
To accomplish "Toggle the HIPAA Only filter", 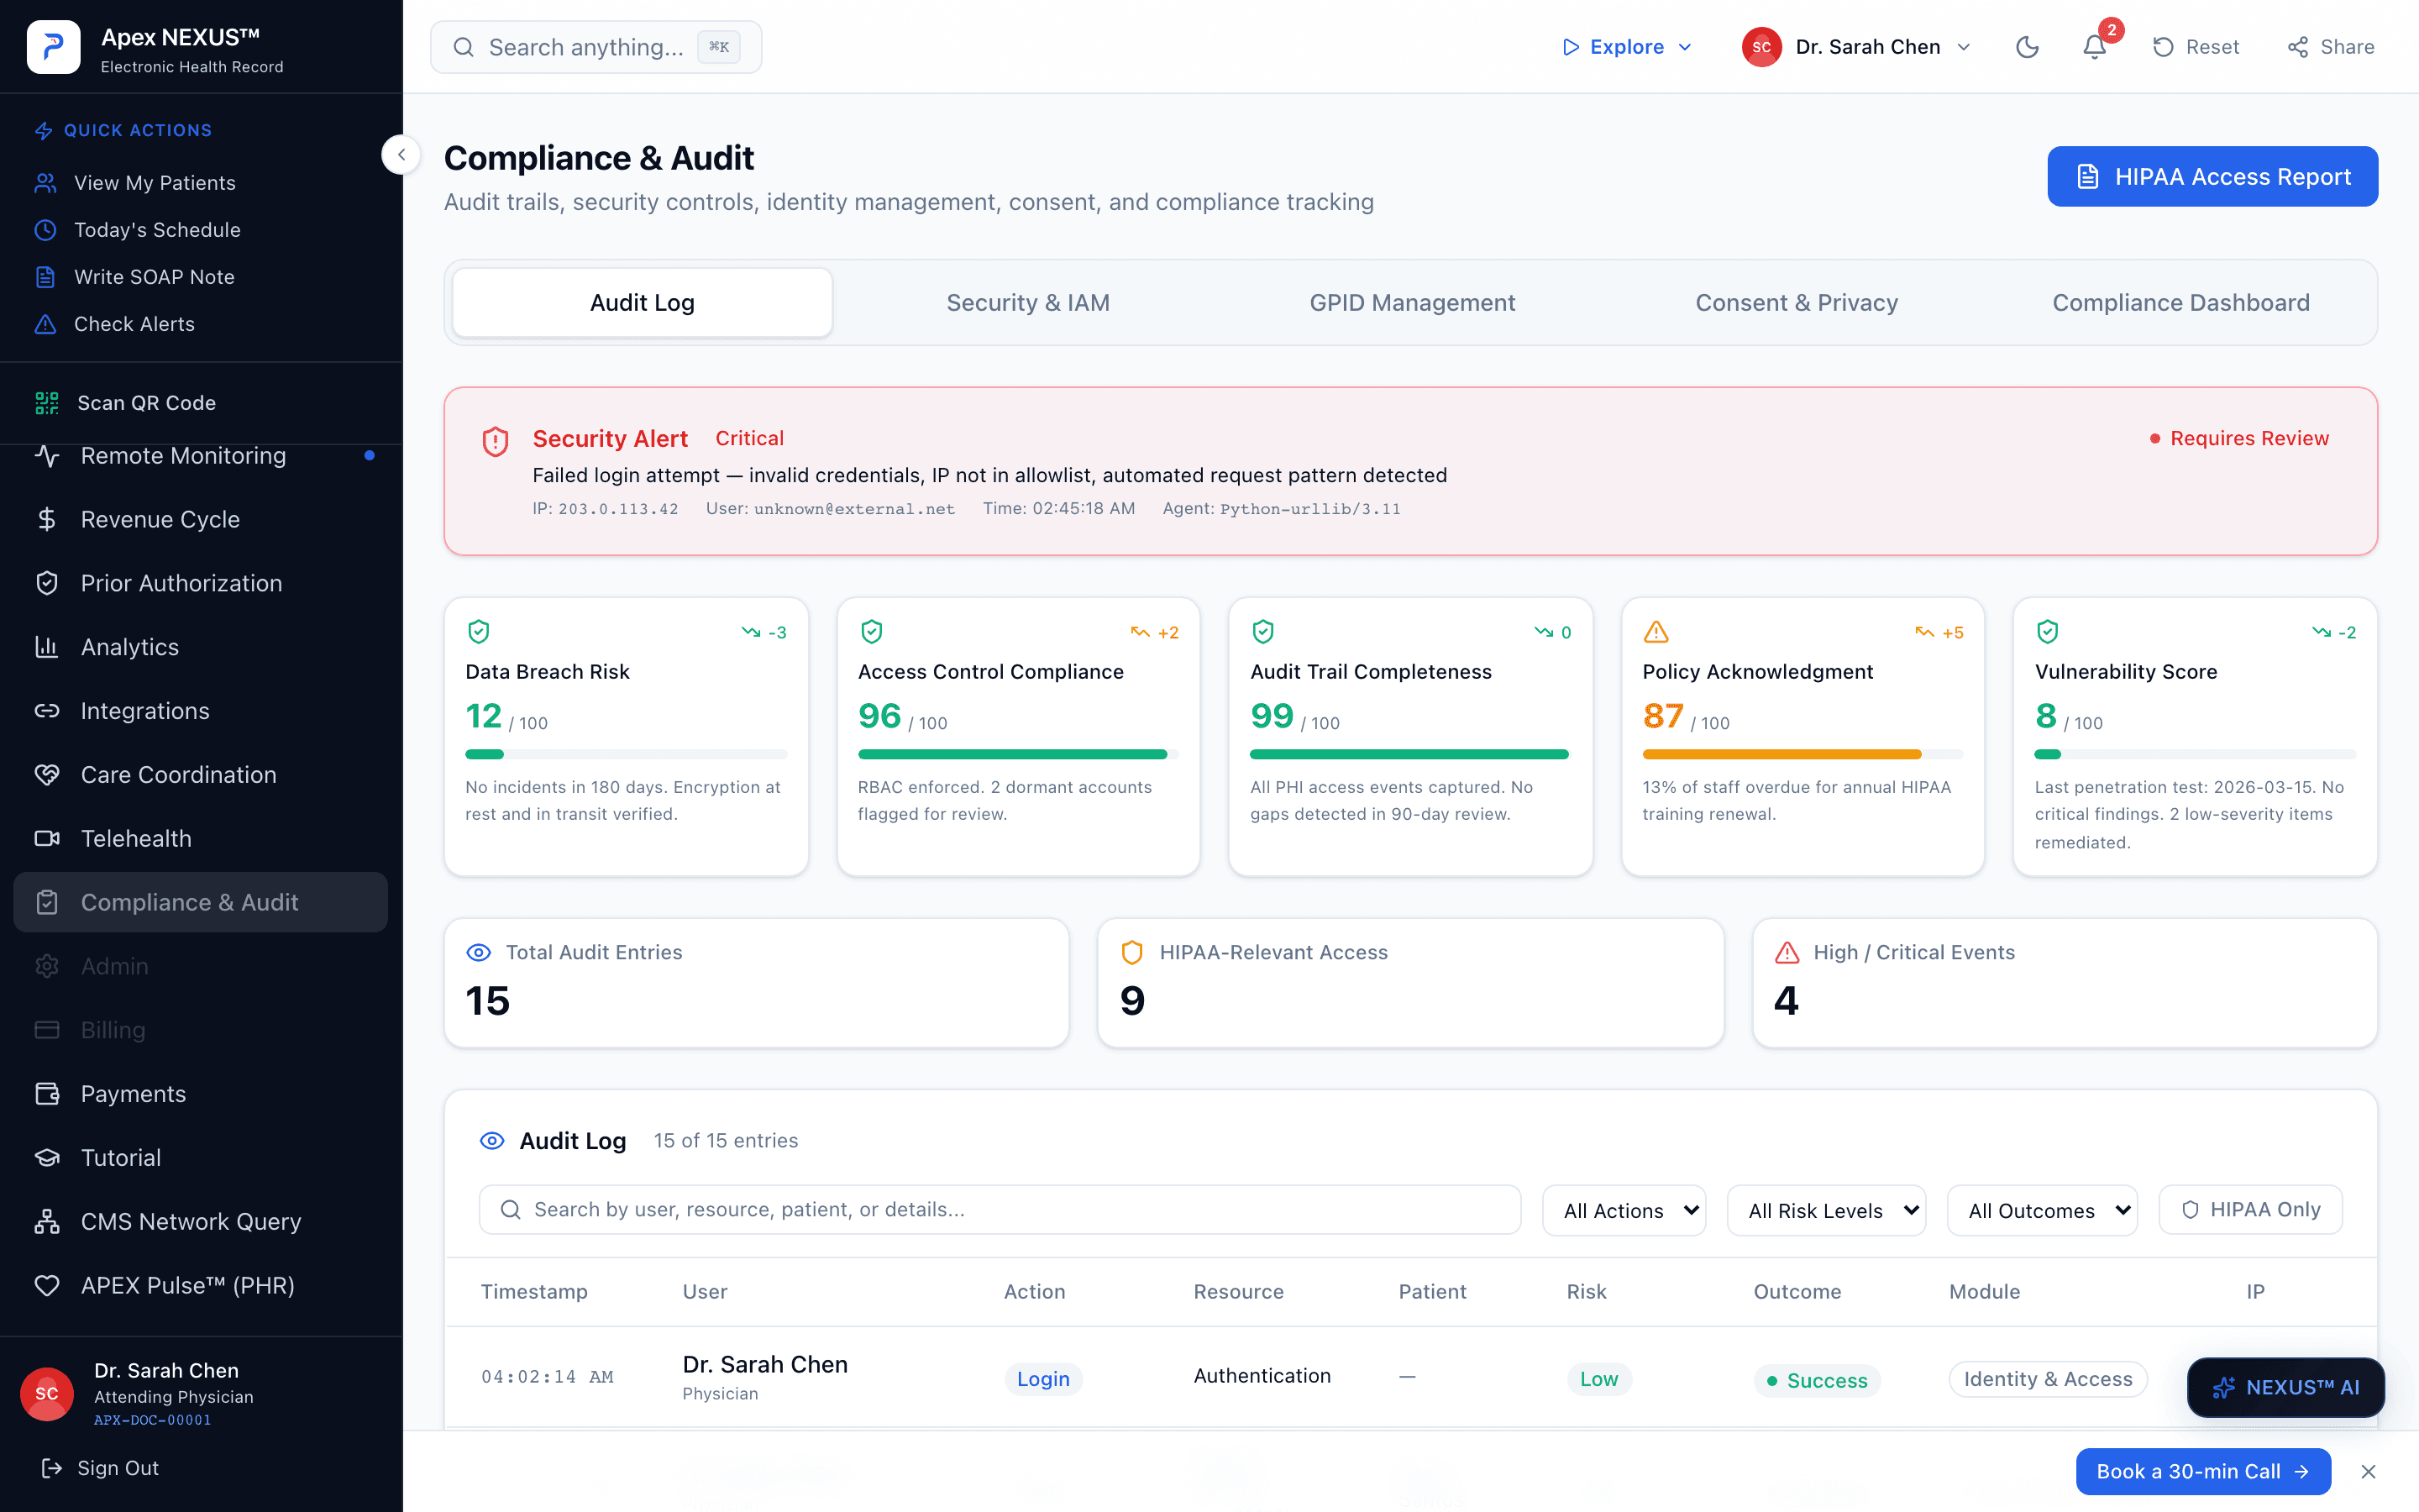I will click(2250, 1210).
